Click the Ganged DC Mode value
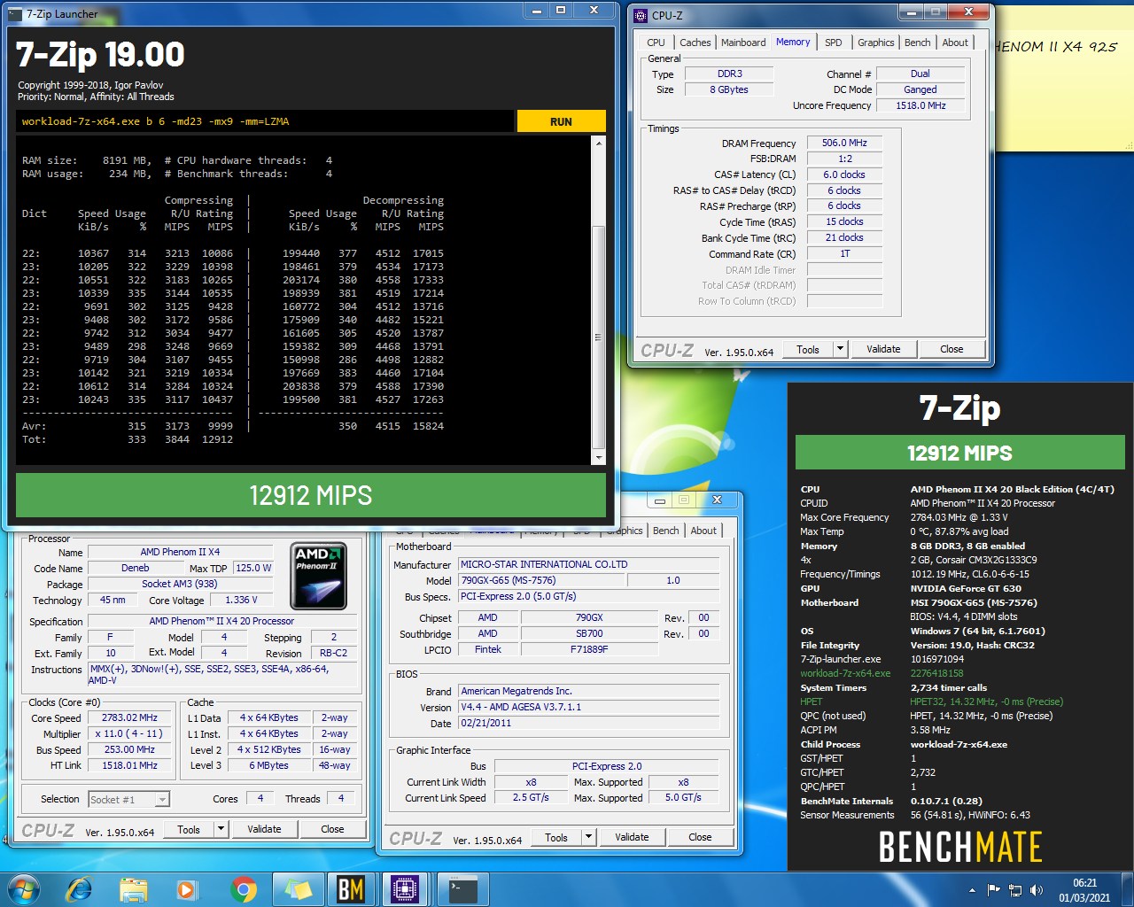 [920, 89]
